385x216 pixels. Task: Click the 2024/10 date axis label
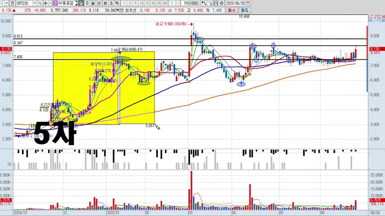point(20,213)
